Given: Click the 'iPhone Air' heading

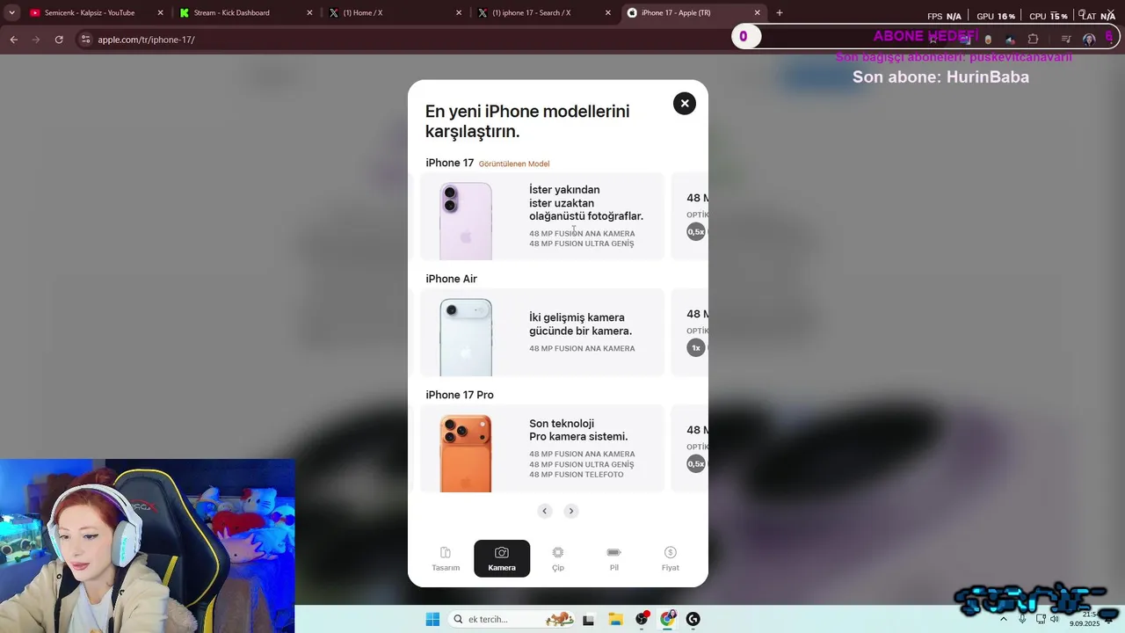Looking at the screenshot, I should [451, 279].
